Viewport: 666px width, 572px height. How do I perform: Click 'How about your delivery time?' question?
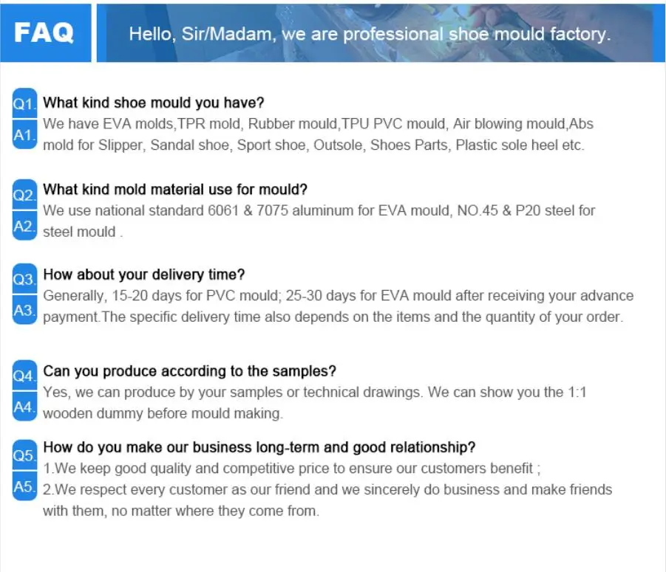coord(144,275)
